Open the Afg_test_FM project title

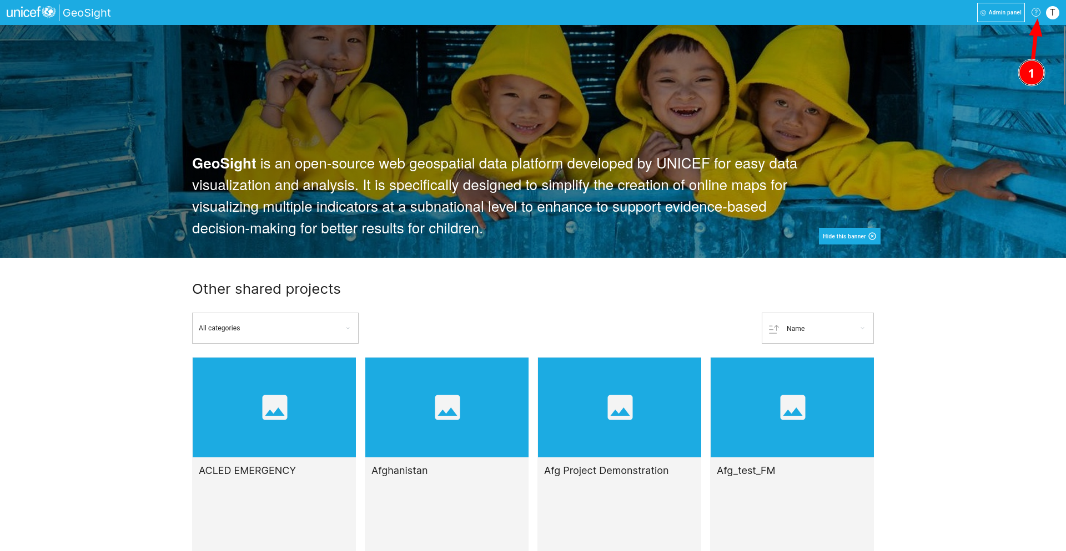pyautogui.click(x=746, y=471)
